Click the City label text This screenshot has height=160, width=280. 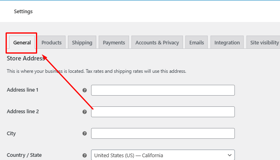click(11, 134)
